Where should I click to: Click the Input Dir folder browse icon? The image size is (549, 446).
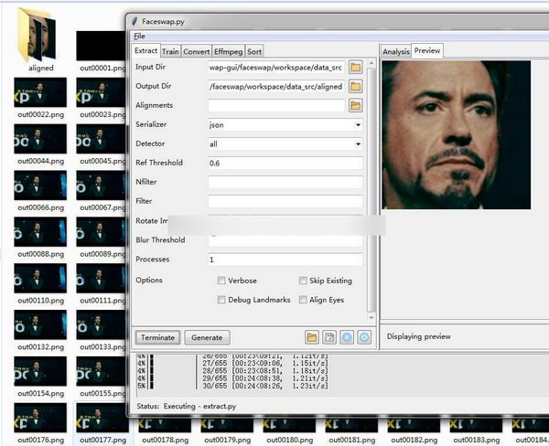coord(355,67)
